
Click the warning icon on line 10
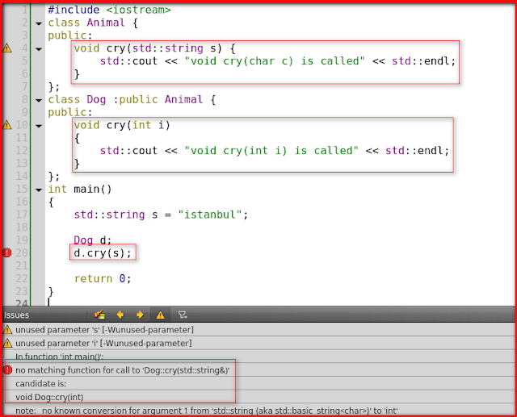click(x=7, y=125)
